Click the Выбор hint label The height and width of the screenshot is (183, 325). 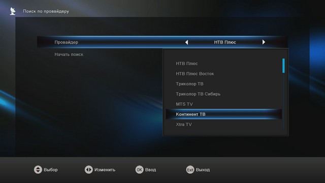(x=51, y=170)
